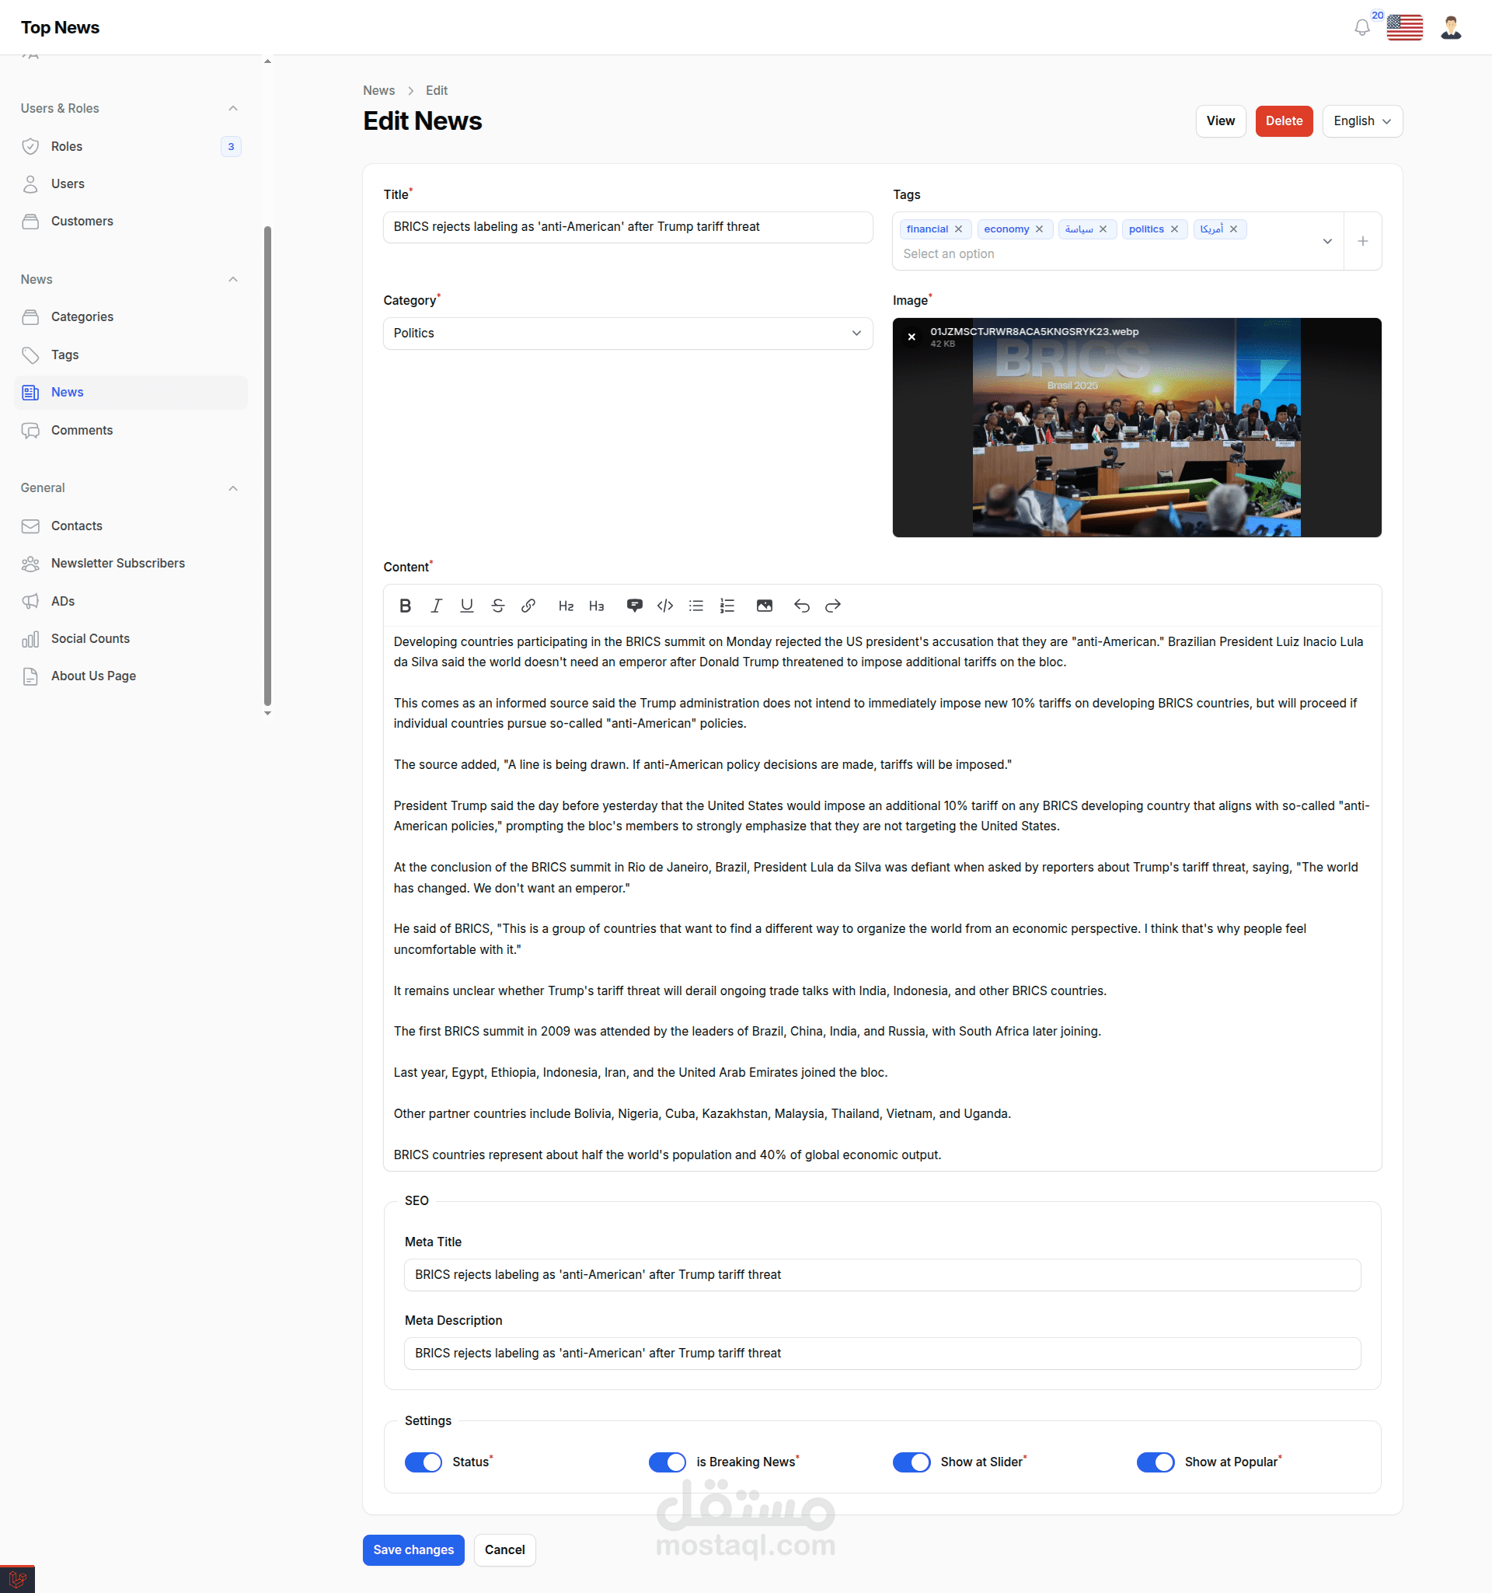This screenshot has width=1492, height=1593.
Task: Insert a link via editor toolbar
Action: [x=528, y=606]
